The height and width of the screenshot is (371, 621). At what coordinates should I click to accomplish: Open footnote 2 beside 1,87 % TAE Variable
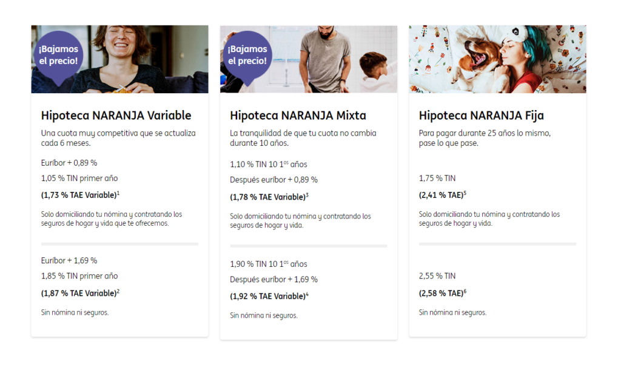[118, 291]
